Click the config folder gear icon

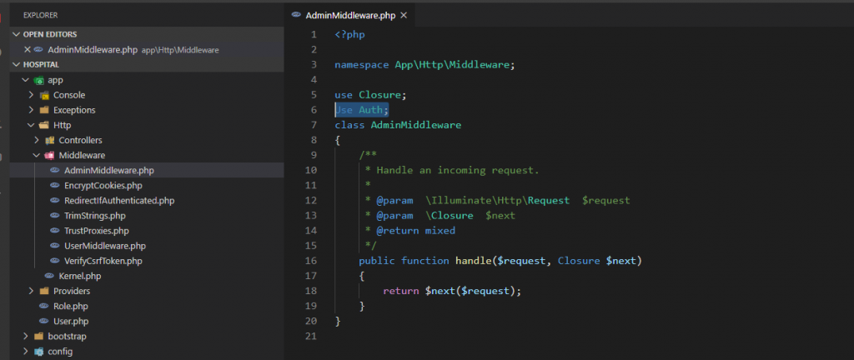point(38,351)
